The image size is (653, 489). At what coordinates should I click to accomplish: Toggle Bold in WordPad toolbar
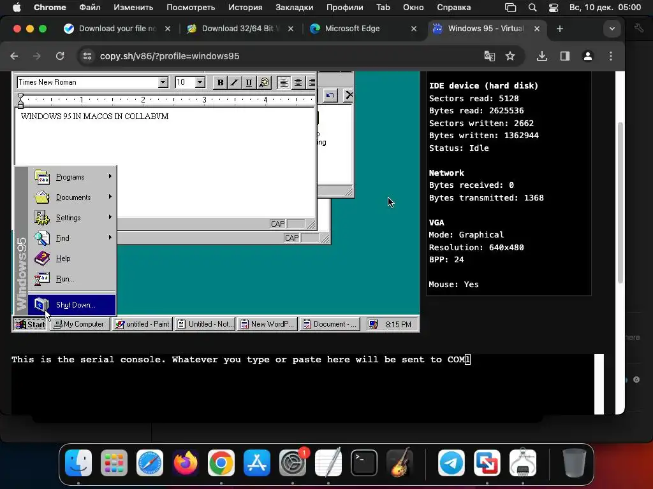[220, 82]
